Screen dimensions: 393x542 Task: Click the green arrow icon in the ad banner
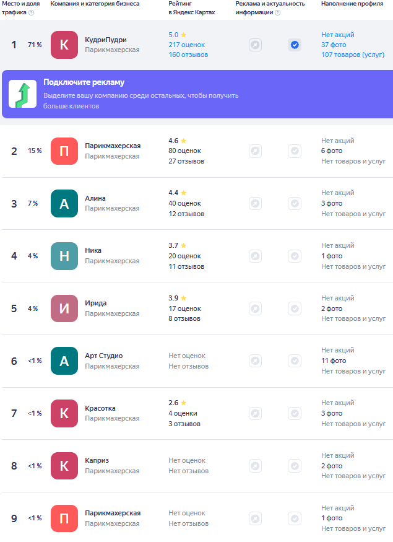[22, 94]
